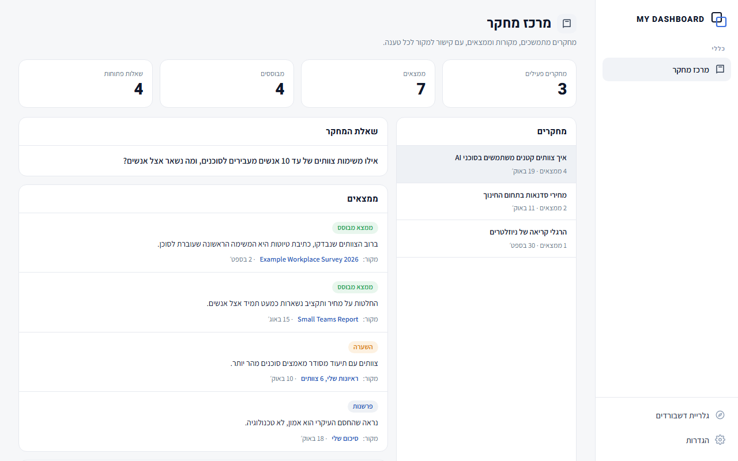738x461 pixels.
Task: Click the מרכז מחקר sidebar book icon
Action: (x=720, y=69)
